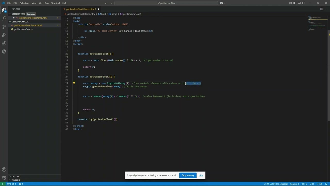Change the HTML language mode

[x=320, y=184]
